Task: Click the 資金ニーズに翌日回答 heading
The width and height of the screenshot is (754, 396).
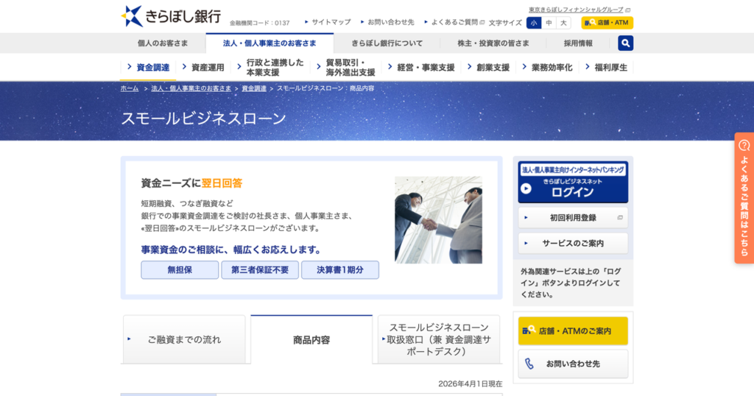Action: (191, 183)
